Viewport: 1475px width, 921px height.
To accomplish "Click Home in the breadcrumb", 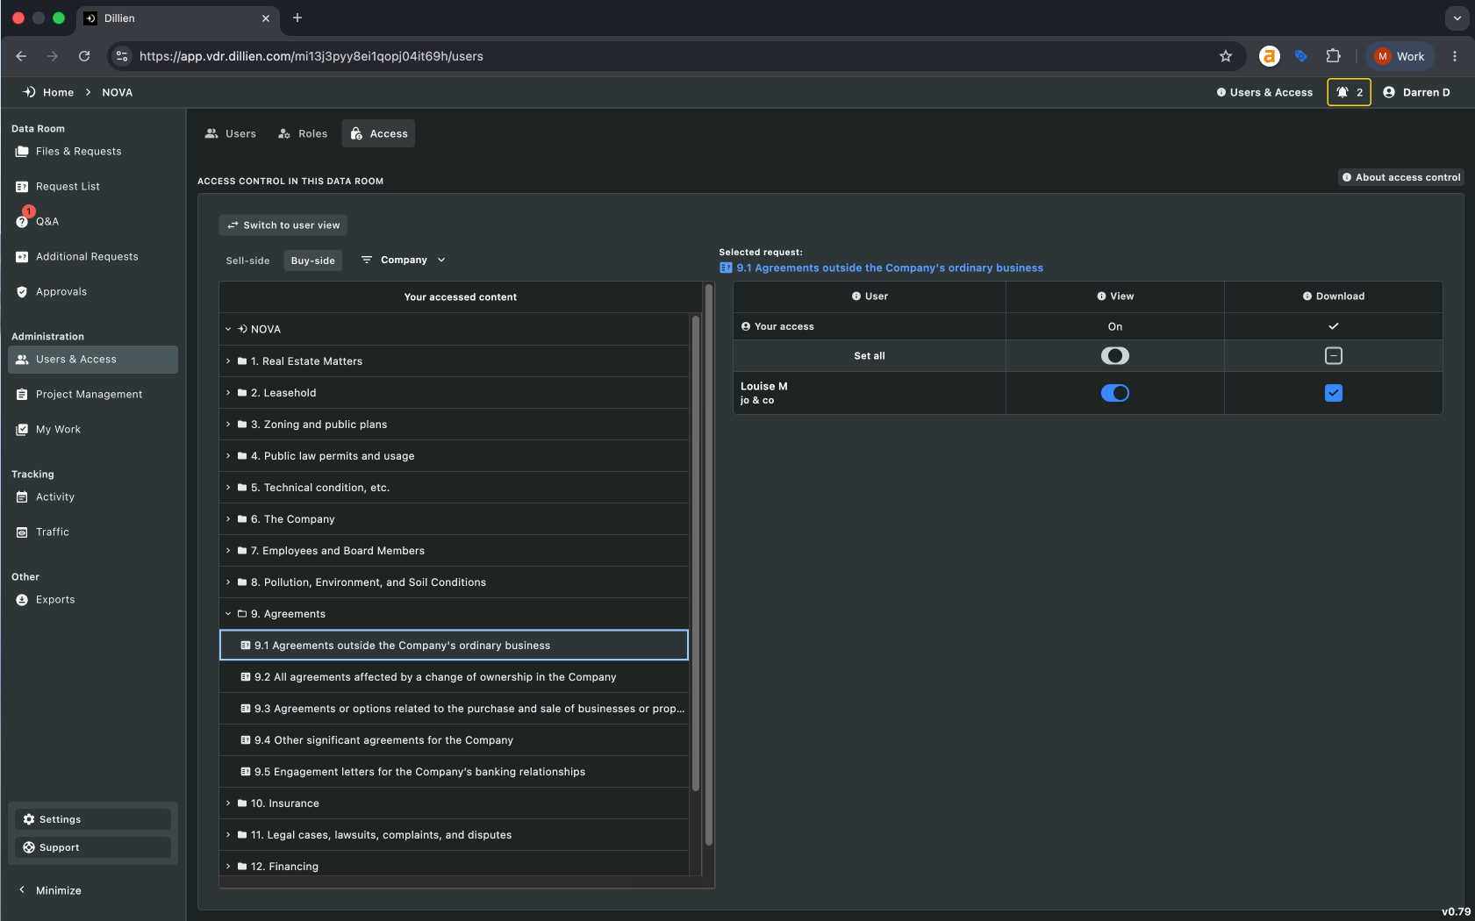I will [x=59, y=92].
